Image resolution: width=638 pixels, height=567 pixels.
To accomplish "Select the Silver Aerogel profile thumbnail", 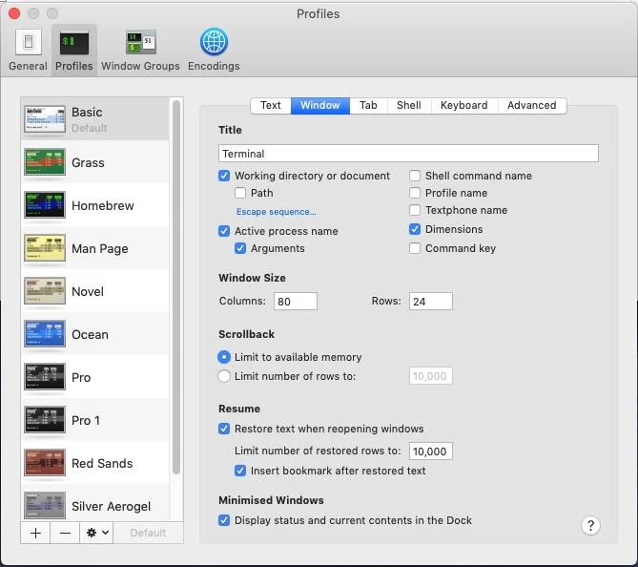I will click(45, 506).
